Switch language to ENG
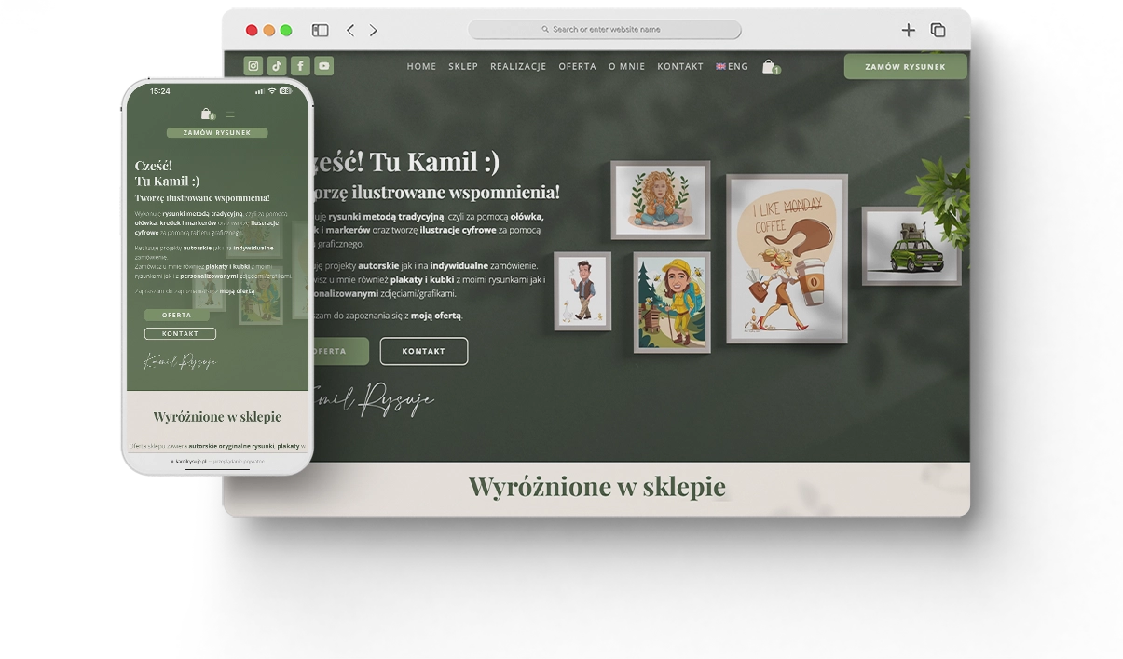The width and height of the screenshot is (1123, 659). pyautogui.click(x=733, y=67)
